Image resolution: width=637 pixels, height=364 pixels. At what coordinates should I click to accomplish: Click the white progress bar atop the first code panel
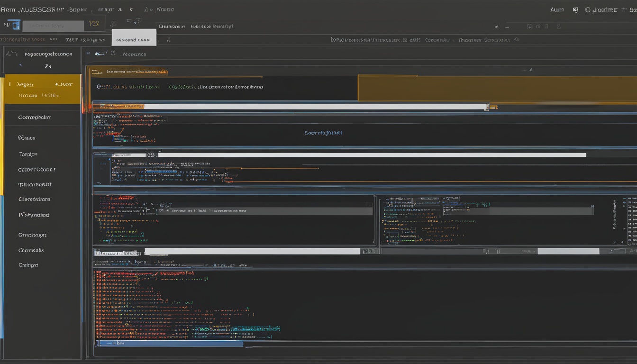pos(315,107)
